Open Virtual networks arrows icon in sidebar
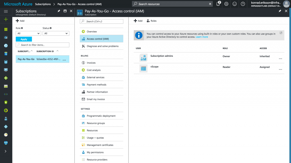The width and height of the screenshot is (291, 163). point(6,94)
